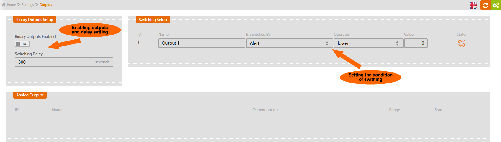Viewport: 501px width, 142px height.
Task: Click the Dependant on column header
Action: tap(265, 110)
